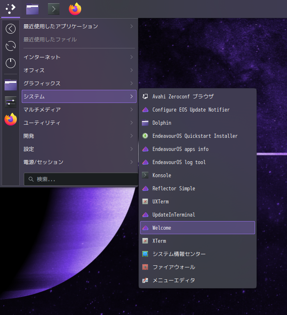Open the マルチメディア menu category
The height and width of the screenshot is (315, 287).
tap(79, 110)
